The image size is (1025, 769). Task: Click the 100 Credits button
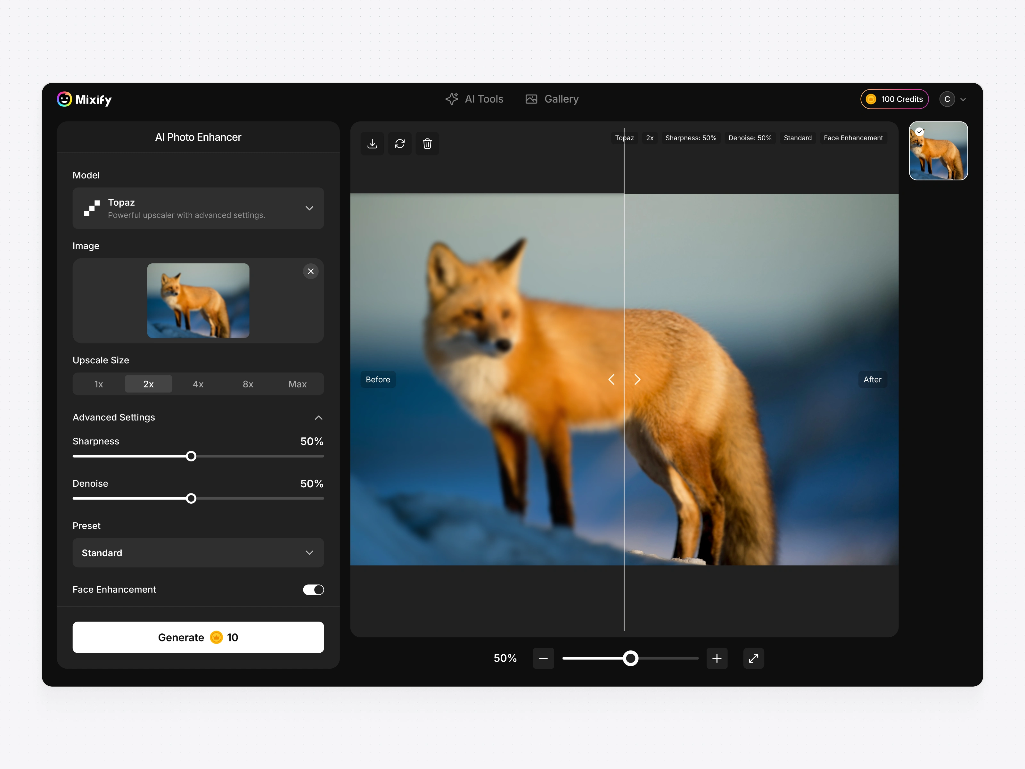(x=894, y=99)
